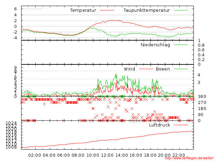Click the 04:00 time axis label

click(49, 155)
